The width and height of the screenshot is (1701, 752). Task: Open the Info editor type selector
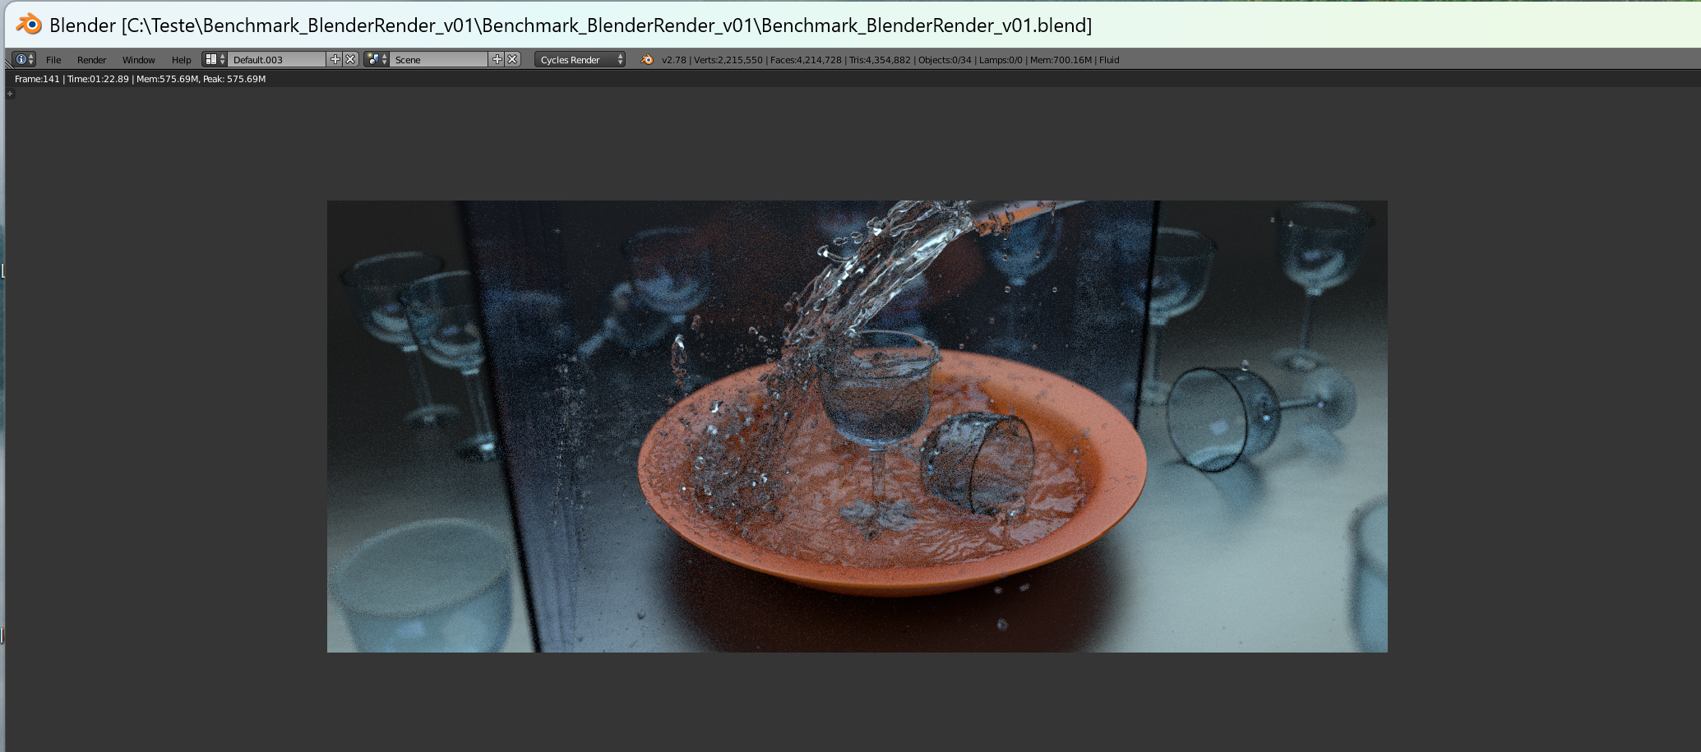[24, 59]
